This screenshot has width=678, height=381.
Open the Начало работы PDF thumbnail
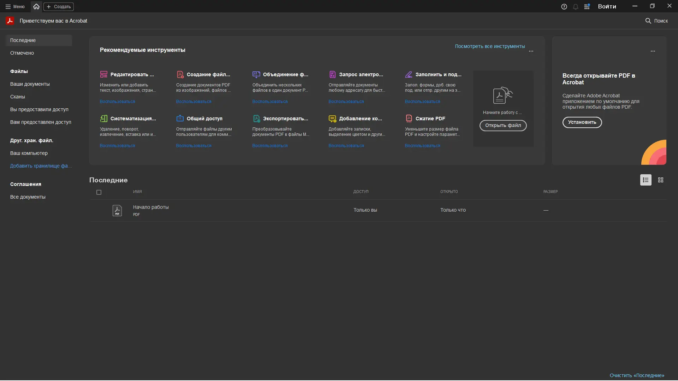[x=117, y=210]
